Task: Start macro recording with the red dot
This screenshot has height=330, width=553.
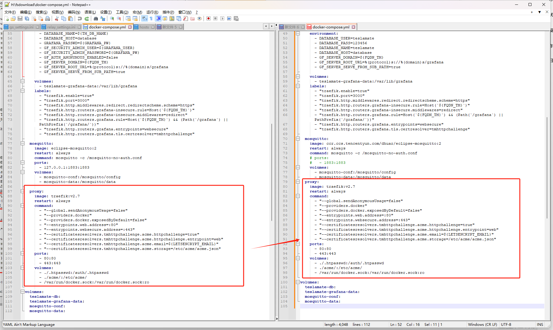Action: pos(208,19)
